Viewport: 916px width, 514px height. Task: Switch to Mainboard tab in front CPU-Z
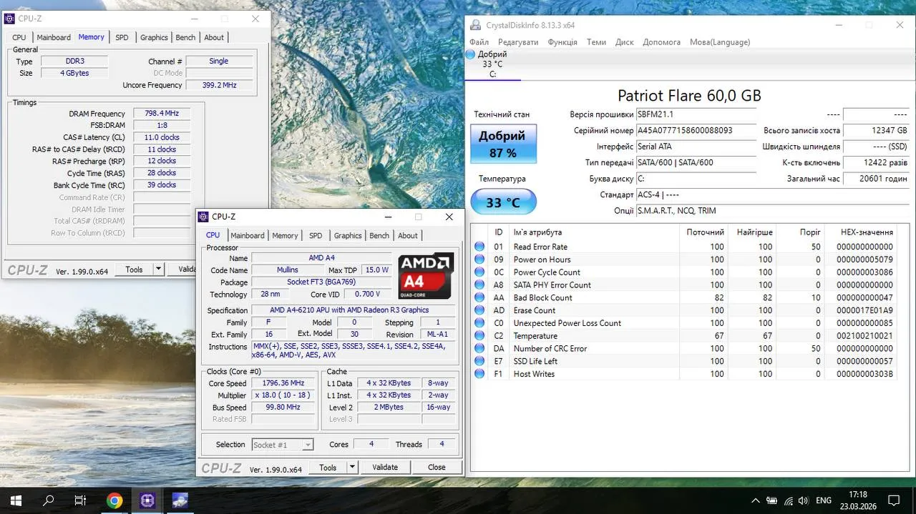tap(248, 235)
